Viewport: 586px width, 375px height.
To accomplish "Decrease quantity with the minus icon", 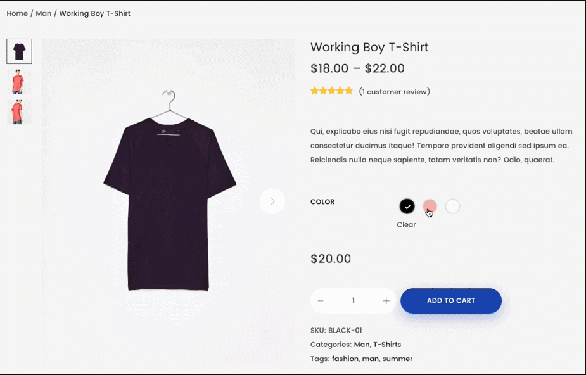I will coord(321,301).
